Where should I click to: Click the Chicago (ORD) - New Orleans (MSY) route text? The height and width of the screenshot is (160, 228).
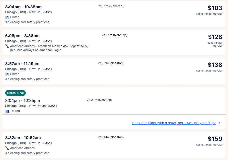coord(31,106)
